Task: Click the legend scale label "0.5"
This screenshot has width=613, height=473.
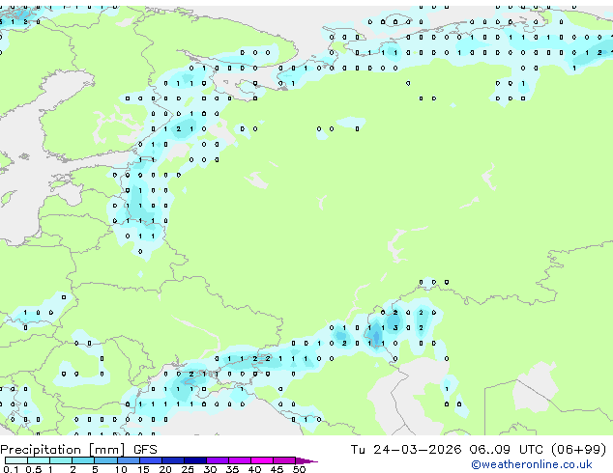Action: (x=34, y=469)
